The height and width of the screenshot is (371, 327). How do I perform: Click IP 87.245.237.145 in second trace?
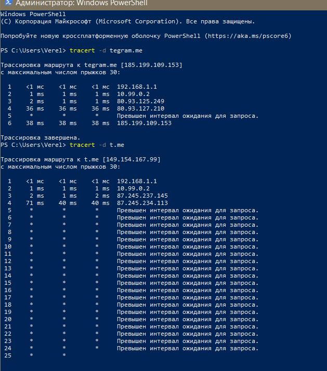point(142,196)
